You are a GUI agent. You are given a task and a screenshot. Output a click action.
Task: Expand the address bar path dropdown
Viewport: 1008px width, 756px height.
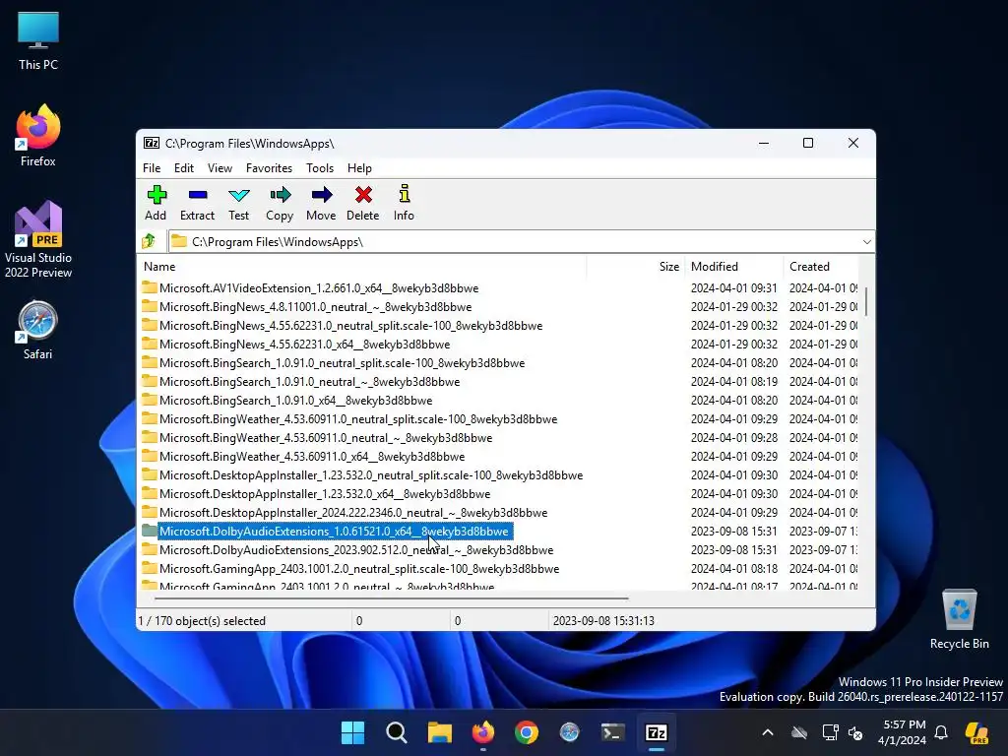pyautogui.click(x=866, y=242)
